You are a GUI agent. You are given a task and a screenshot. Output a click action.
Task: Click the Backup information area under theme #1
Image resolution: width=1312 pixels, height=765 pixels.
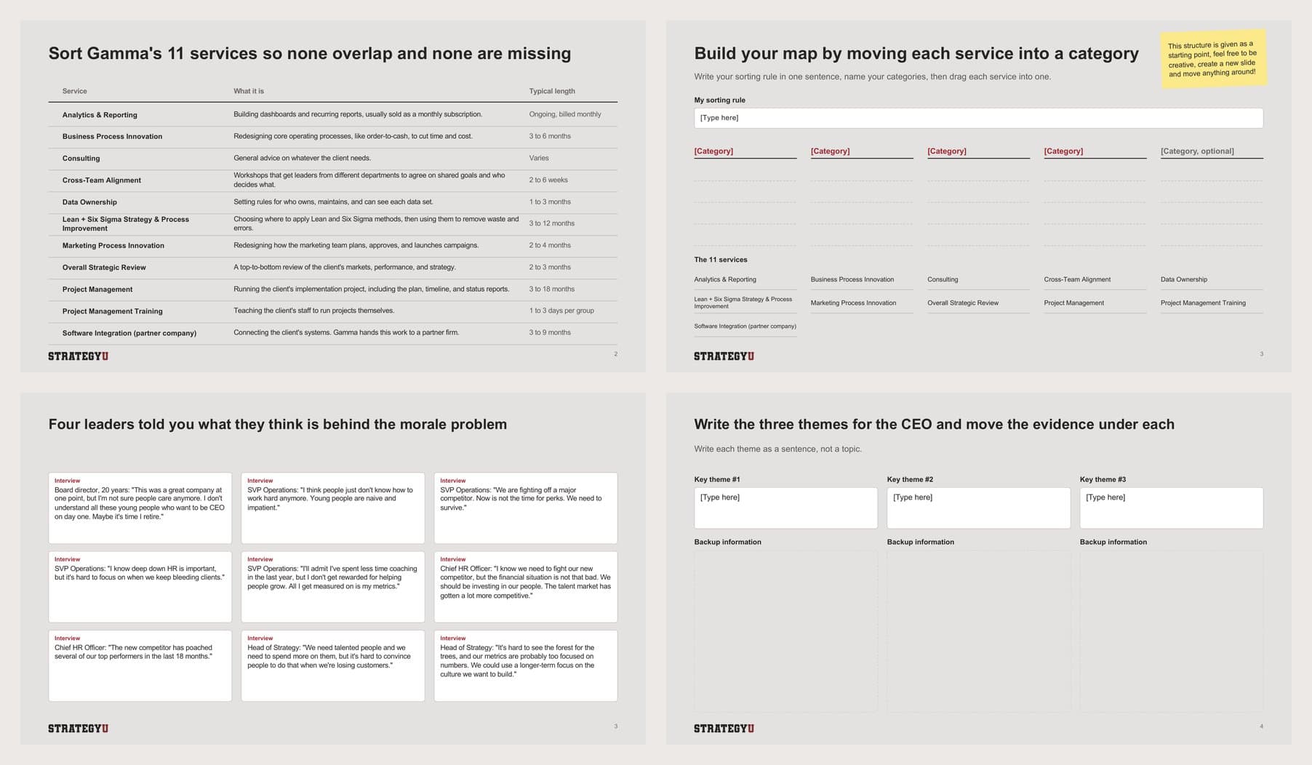(x=785, y=630)
